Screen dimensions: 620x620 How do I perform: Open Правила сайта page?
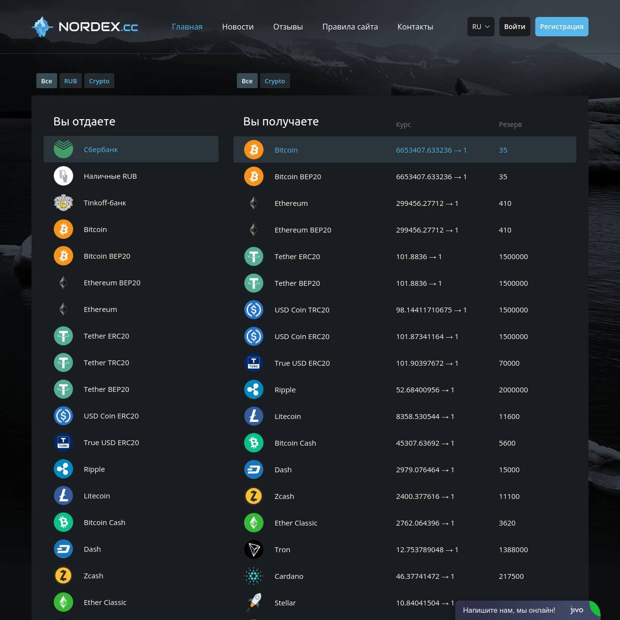point(350,27)
